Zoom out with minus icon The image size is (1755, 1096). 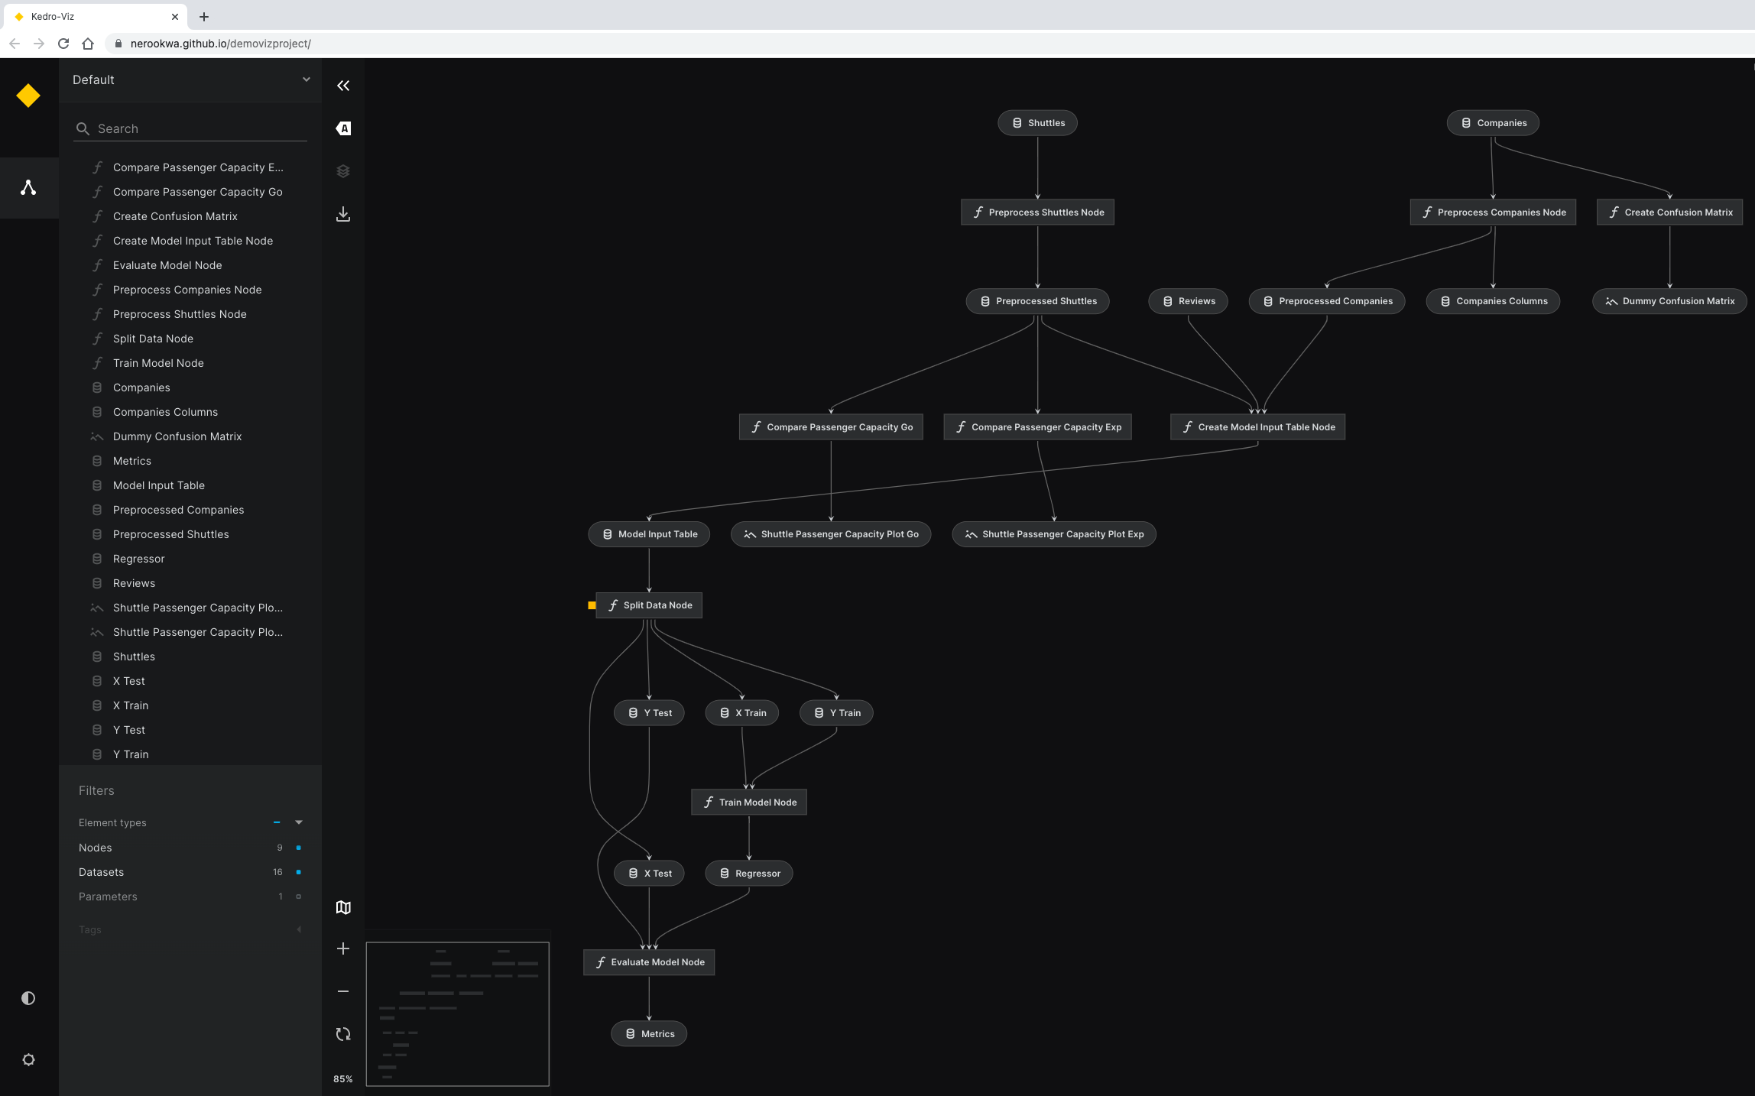click(x=343, y=991)
